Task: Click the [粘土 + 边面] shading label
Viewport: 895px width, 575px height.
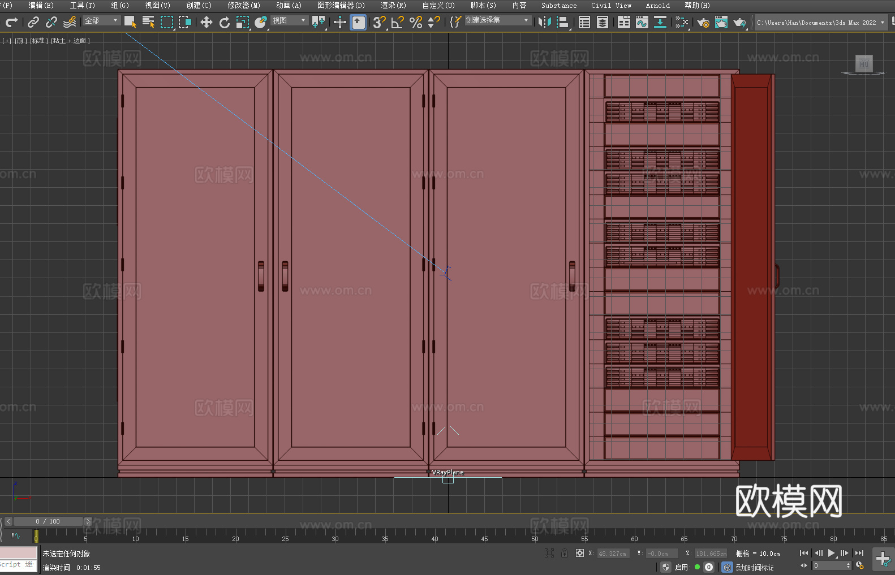Action: click(x=71, y=41)
